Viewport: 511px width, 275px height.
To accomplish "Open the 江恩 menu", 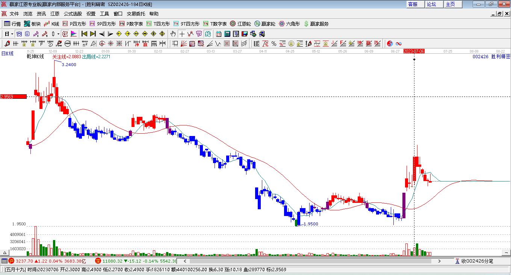I will pyautogui.click(x=55, y=14).
